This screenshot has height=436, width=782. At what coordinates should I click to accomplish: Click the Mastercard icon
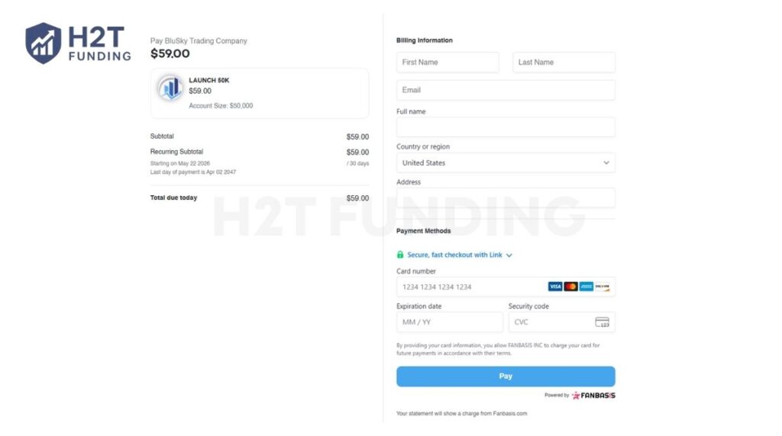pyautogui.click(x=570, y=287)
